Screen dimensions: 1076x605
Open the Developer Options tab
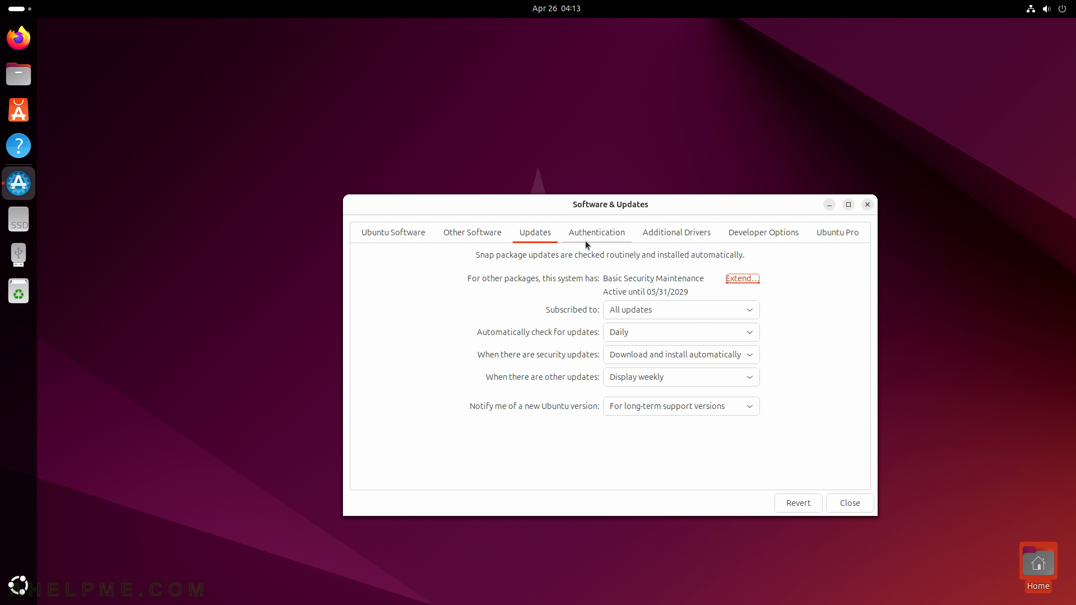[763, 232]
